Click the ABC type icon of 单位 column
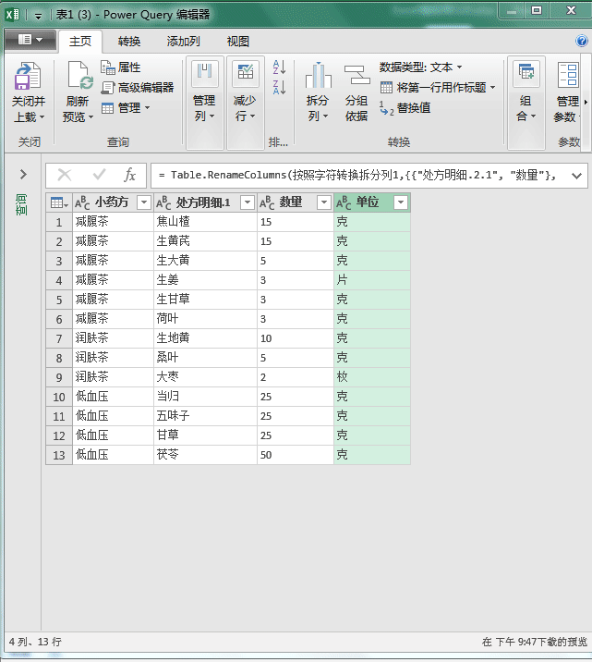 [344, 203]
